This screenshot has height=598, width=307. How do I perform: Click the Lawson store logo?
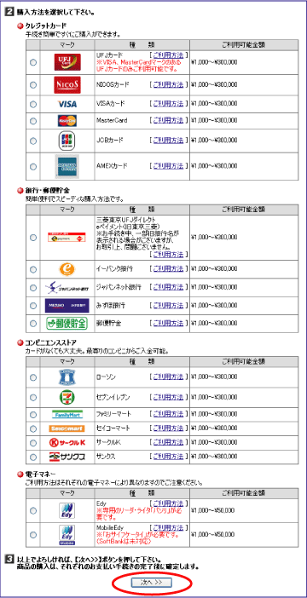point(67,377)
